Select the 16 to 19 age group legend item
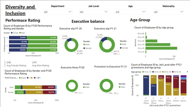This screenshot has width=190, height=107. point(147,72)
